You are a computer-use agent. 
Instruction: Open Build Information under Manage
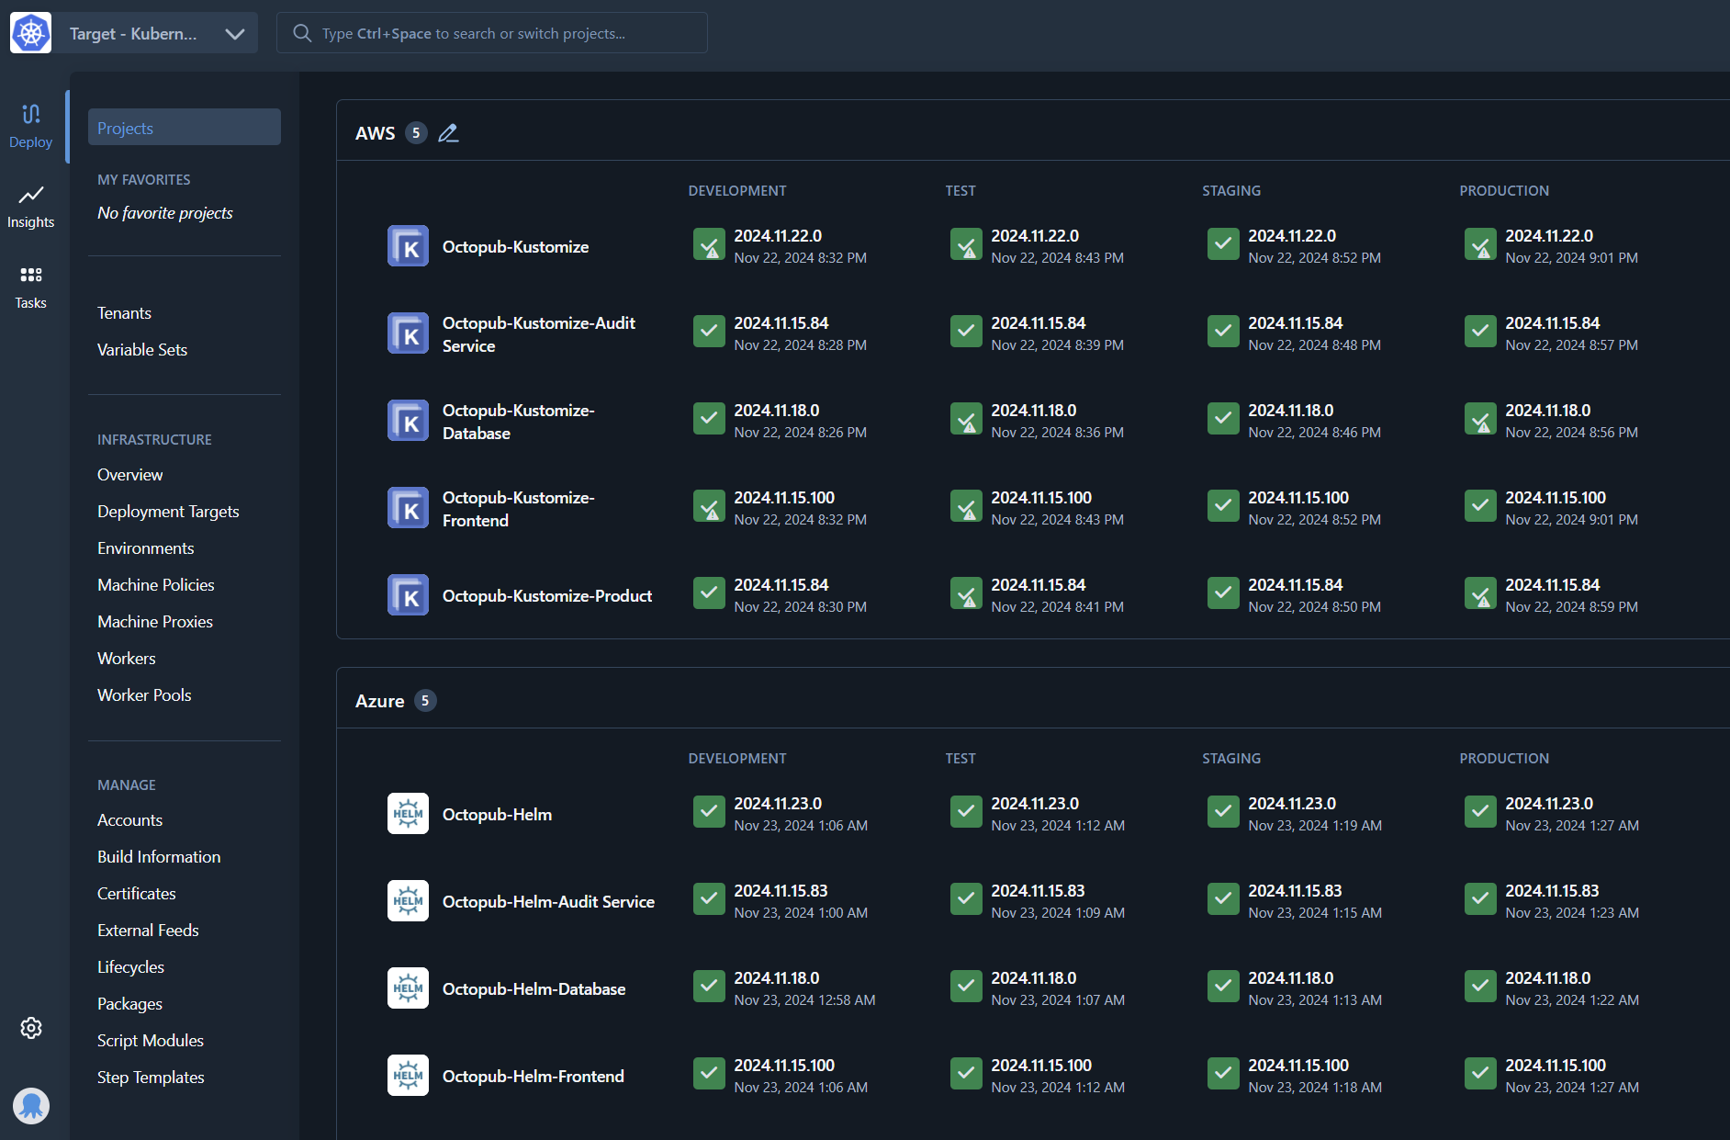[x=158, y=855]
